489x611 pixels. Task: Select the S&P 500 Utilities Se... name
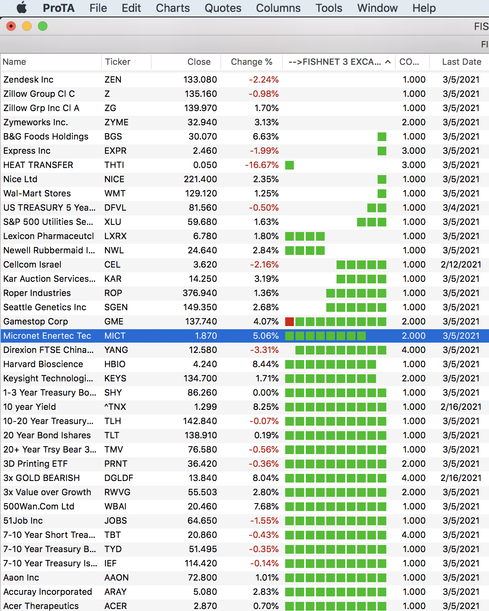48,222
